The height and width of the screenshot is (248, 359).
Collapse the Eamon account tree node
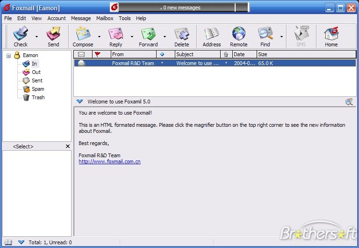[9, 56]
